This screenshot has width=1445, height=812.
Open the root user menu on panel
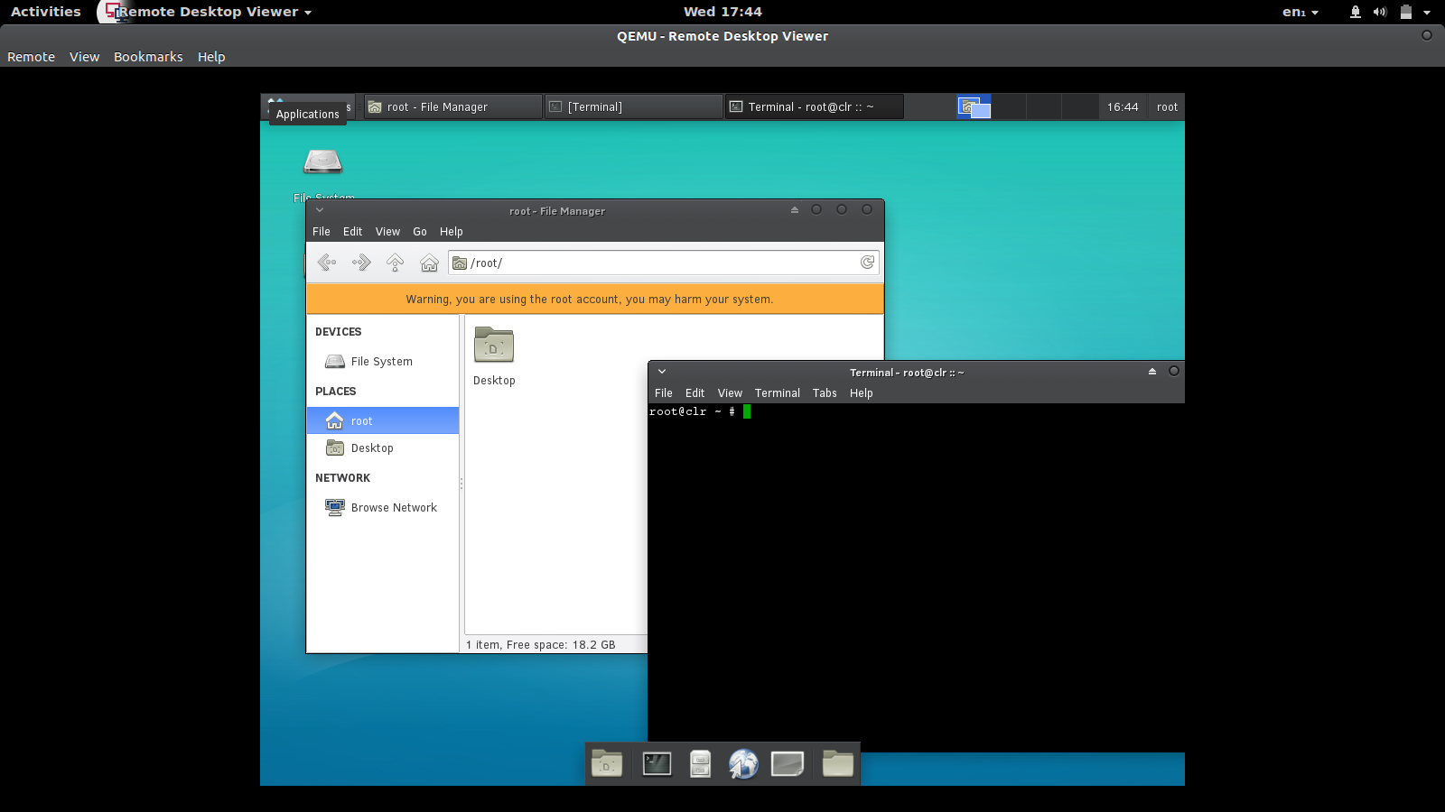[x=1167, y=107]
